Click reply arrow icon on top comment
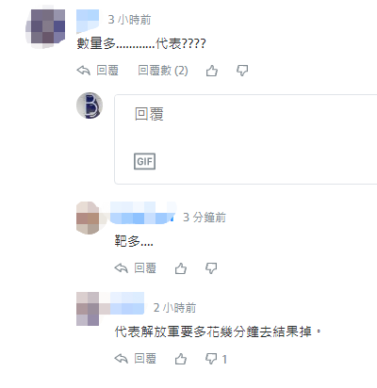Image resolution: width=377 pixels, height=388 pixels. pyautogui.click(x=84, y=71)
